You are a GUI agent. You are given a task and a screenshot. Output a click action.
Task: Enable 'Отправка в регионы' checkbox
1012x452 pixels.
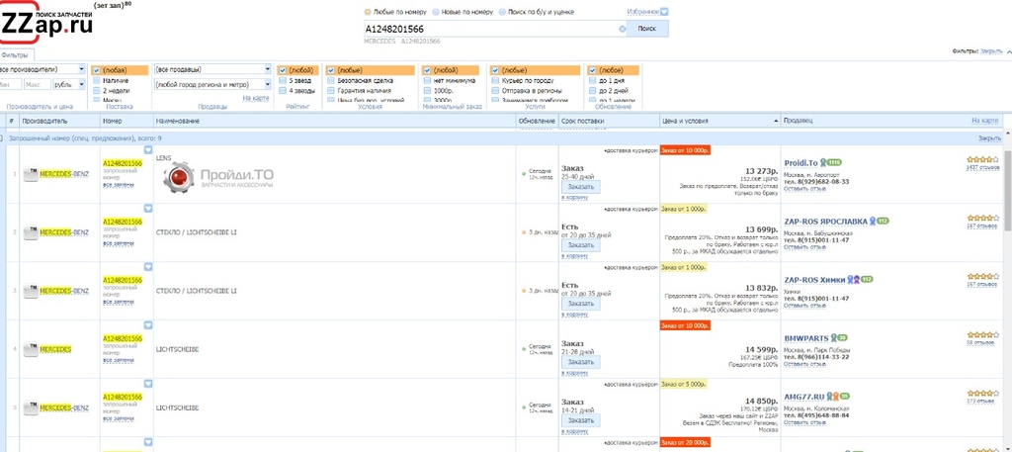point(495,90)
